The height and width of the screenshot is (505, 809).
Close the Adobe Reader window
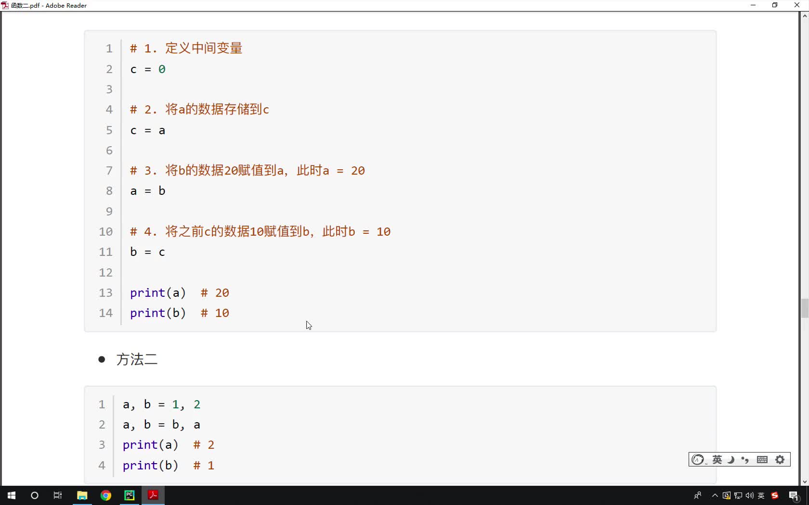(797, 5)
